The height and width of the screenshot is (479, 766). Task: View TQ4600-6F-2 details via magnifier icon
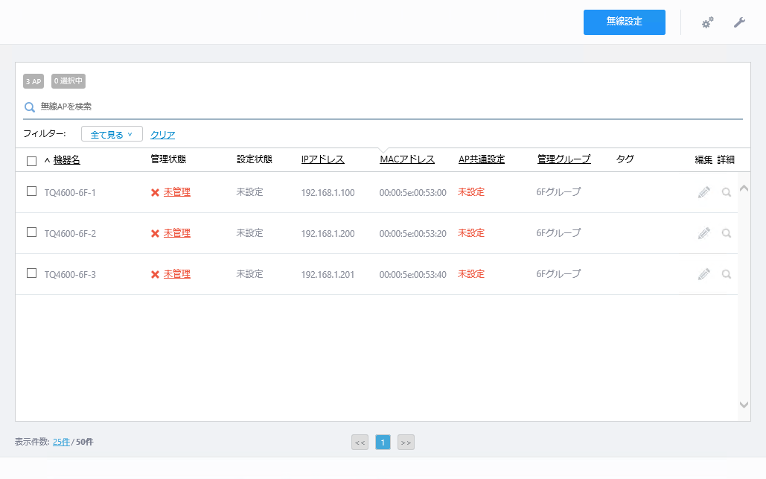pyautogui.click(x=727, y=233)
